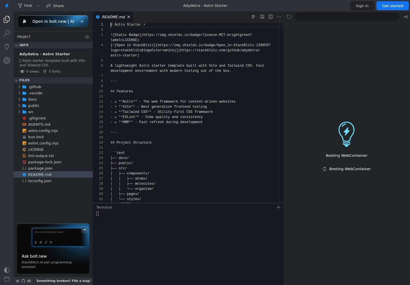Click the StackBlitz lightning bolt logo
The height and width of the screenshot is (285, 410).
coord(7,6)
